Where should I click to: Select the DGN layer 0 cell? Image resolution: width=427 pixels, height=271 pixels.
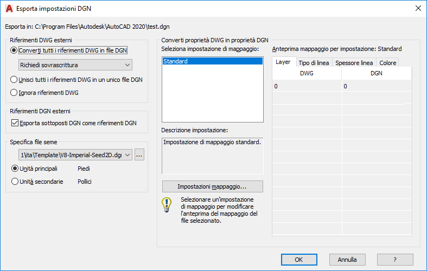[377, 86]
